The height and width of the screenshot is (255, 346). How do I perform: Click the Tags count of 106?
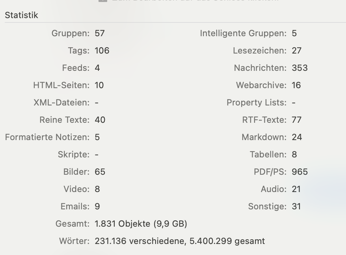(102, 51)
